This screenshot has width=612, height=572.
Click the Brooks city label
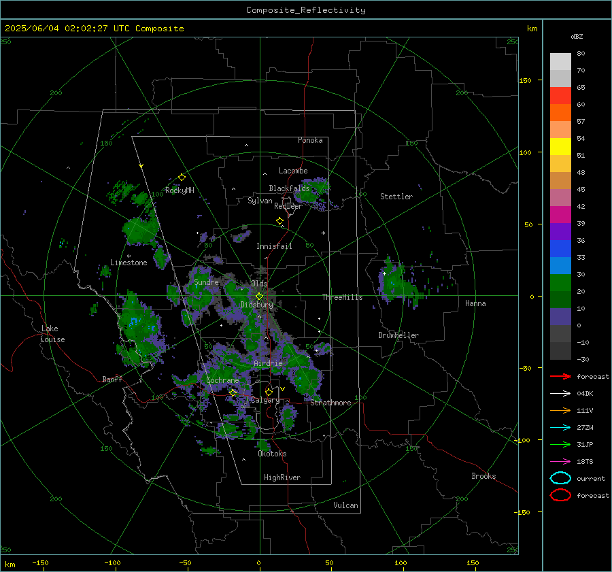[483, 476]
